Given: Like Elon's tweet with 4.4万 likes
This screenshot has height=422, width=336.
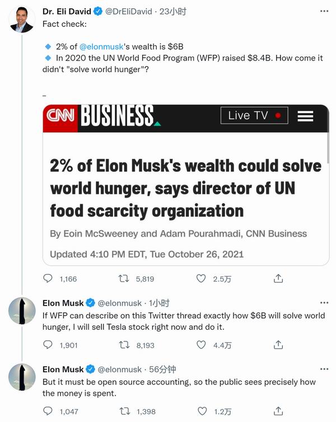Looking at the screenshot, I should pos(201,345).
